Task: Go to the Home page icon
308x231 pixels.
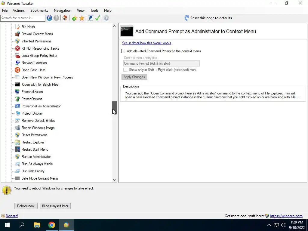Action: coord(65,18)
